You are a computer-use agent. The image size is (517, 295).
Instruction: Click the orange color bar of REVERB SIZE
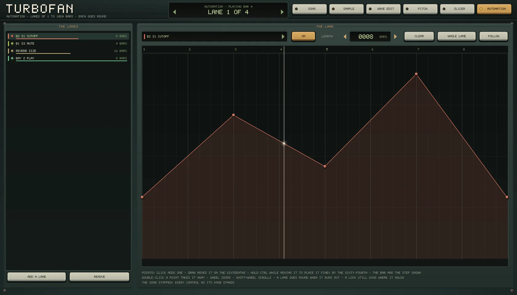click(x=8, y=51)
